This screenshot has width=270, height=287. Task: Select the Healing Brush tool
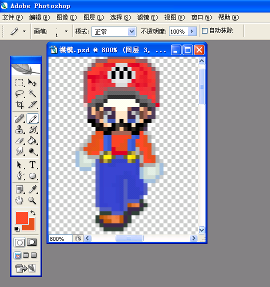(x=19, y=119)
